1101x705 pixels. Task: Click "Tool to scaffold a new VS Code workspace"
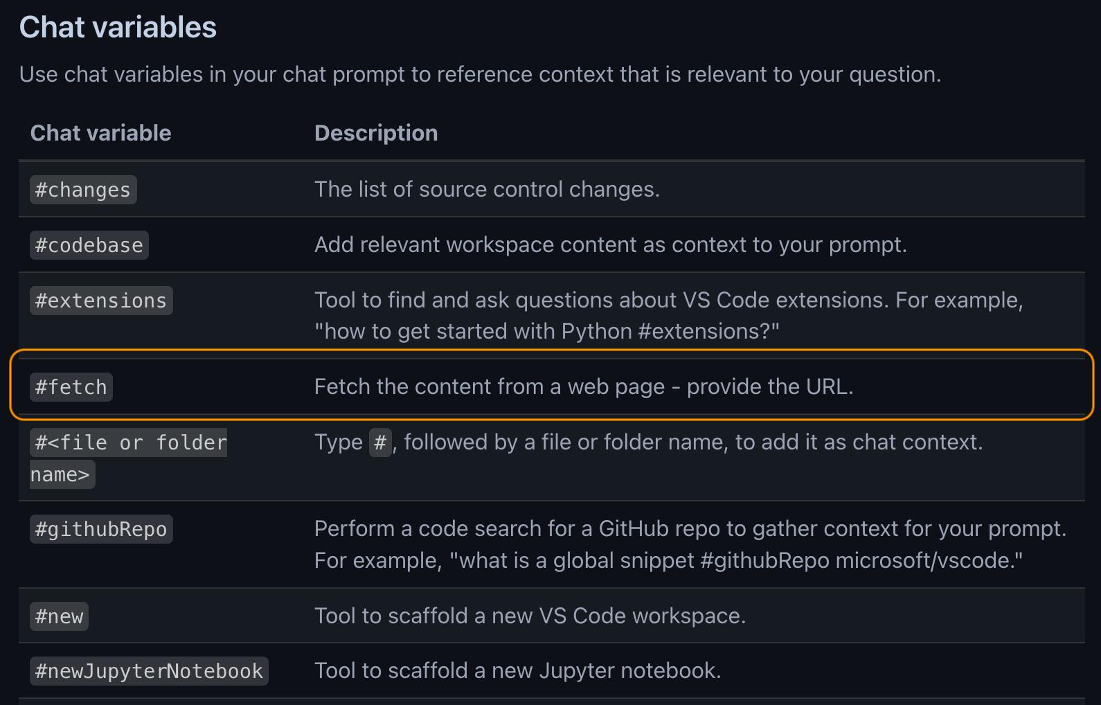530,616
